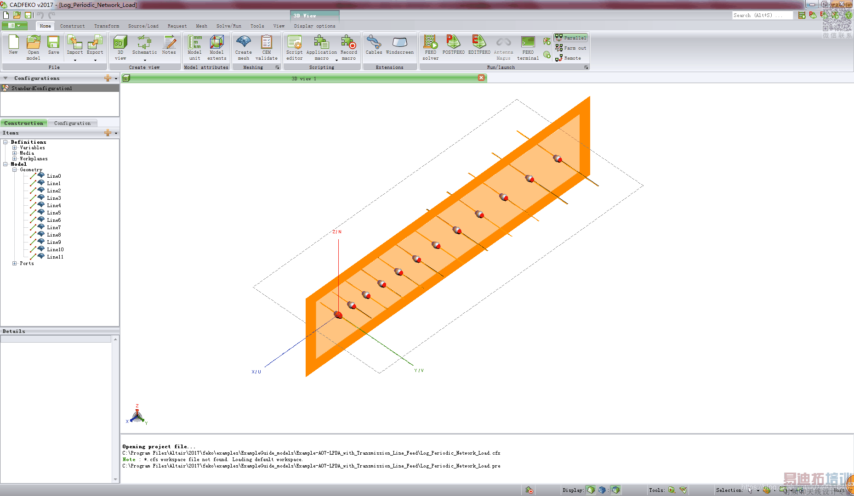Expand the Ports tree node
This screenshot has height=496, width=854.
(x=15, y=263)
